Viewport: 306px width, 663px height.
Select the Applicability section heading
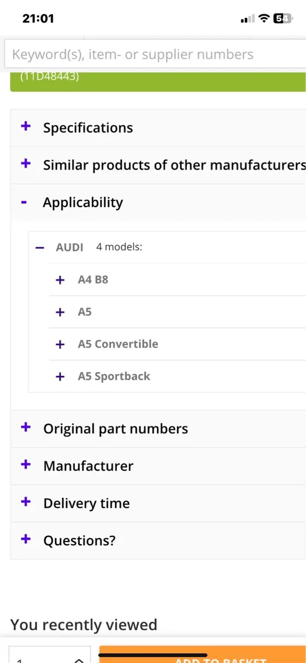tap(83, 203)
